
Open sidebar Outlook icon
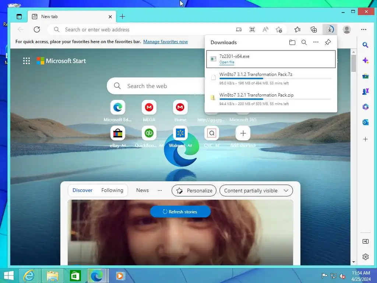366,122
